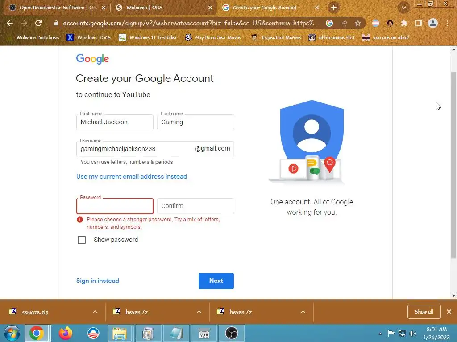
Task: Open Chrome from the taskbar
Action: 37,333
